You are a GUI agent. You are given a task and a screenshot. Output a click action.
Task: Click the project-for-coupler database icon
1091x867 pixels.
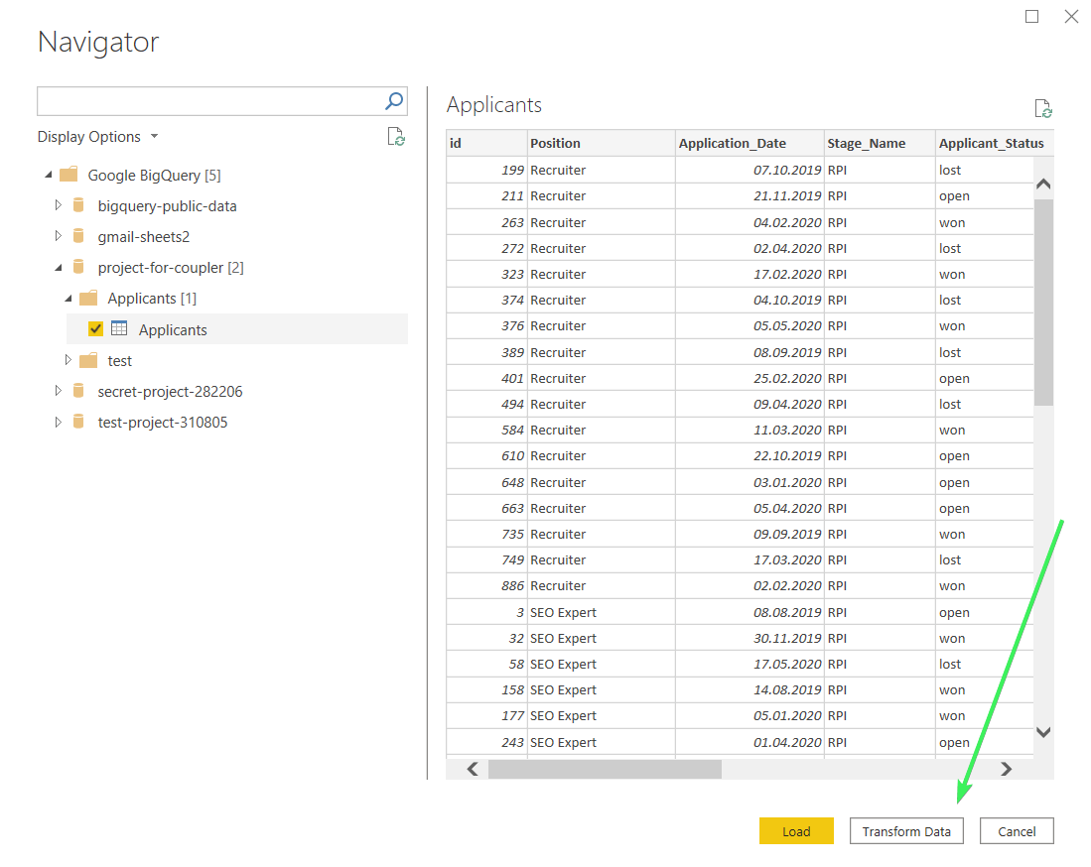(78, 267)
